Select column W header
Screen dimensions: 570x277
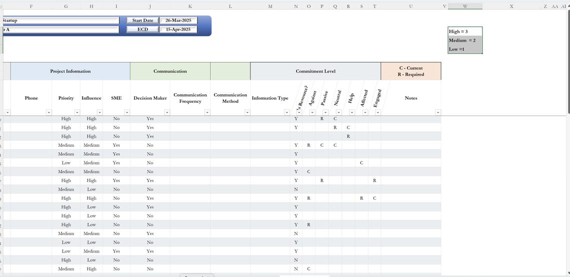coord(465,6)
